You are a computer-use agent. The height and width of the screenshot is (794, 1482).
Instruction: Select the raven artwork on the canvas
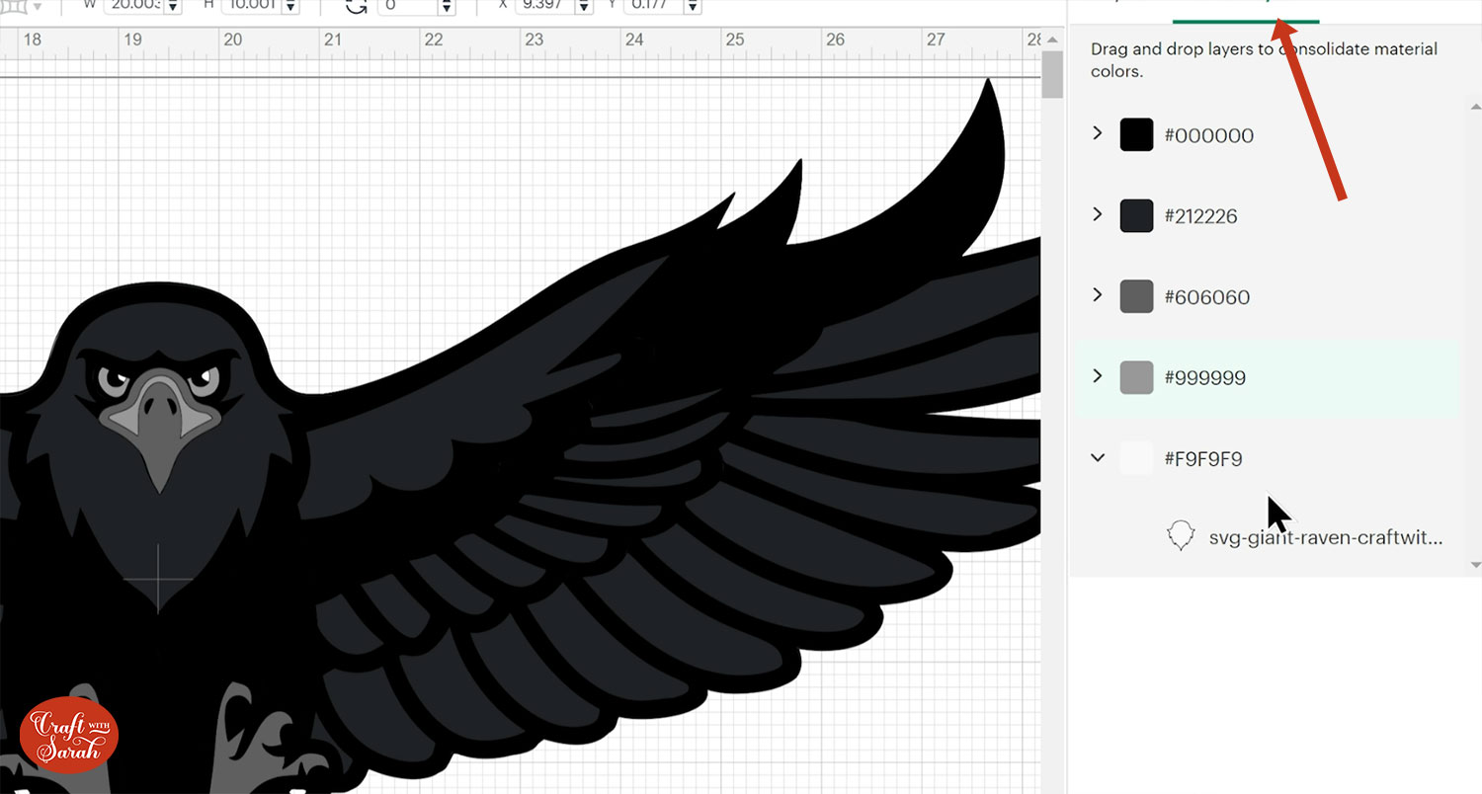[x=520, y=435]
